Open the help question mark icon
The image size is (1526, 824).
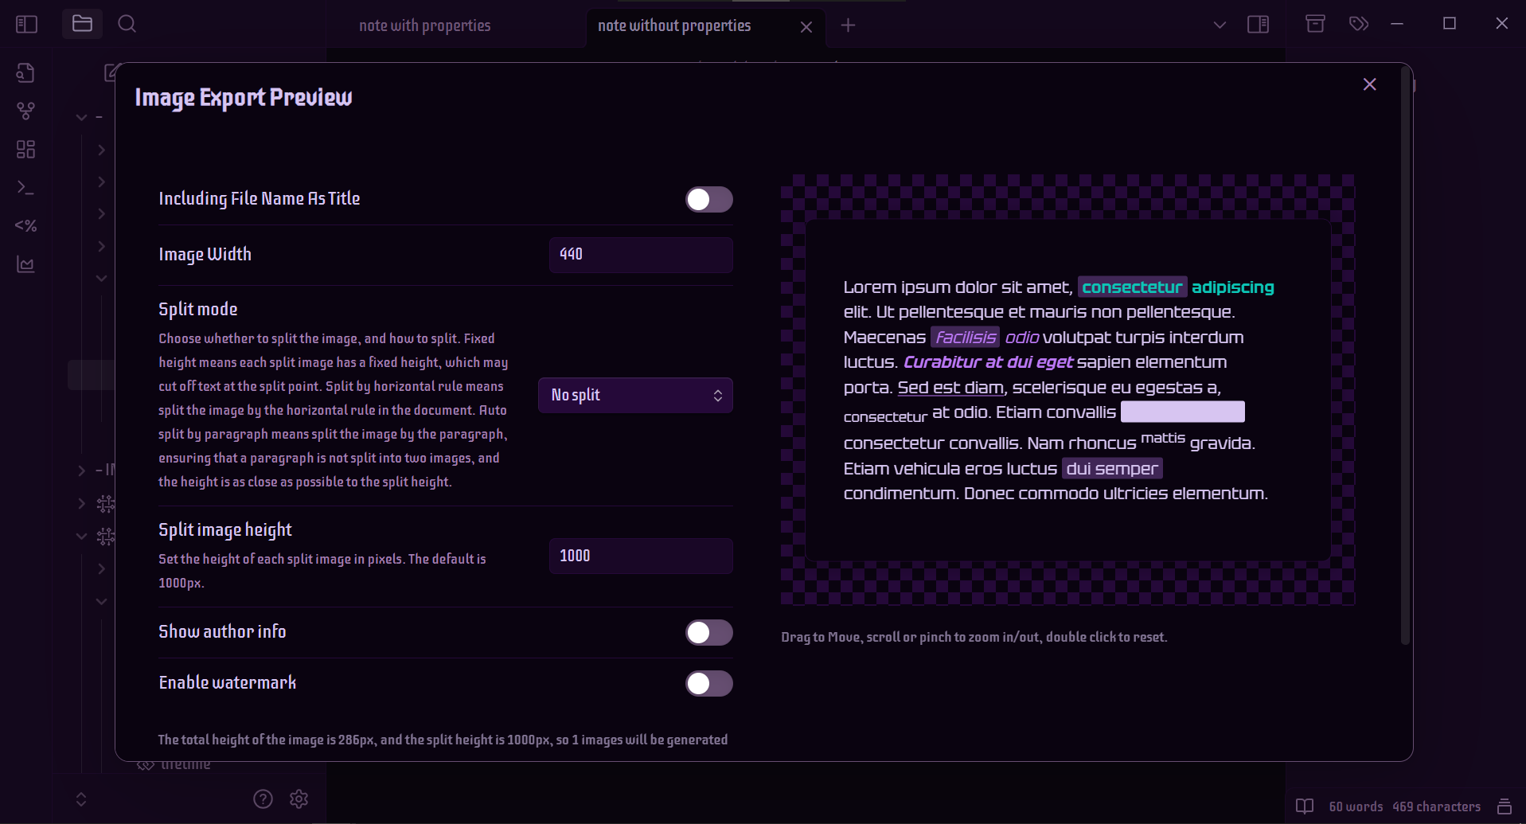click(x=263, y=799)
